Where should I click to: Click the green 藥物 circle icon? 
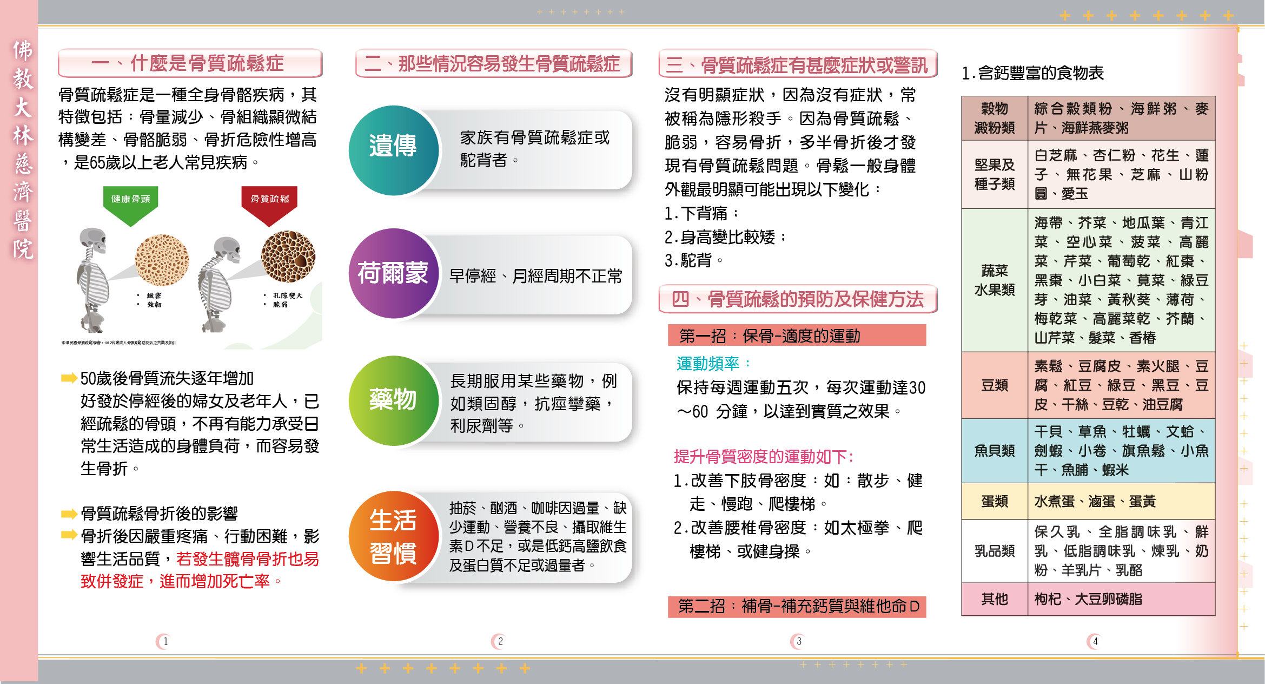[x=393, y=400]
